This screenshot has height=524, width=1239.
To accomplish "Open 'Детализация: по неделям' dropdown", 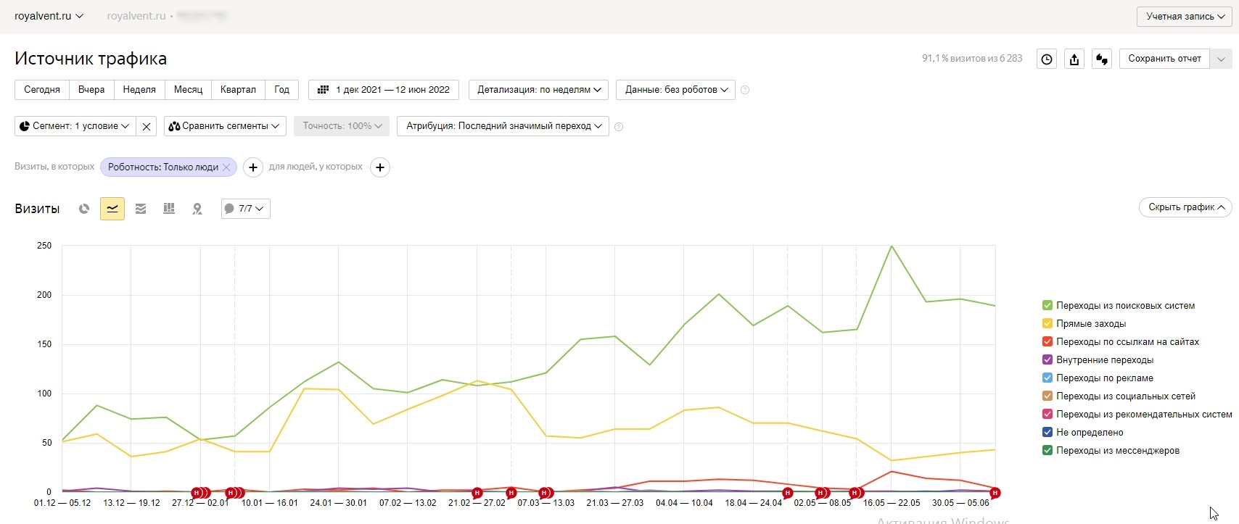I will pyautogui.click(x=539, y=90).
